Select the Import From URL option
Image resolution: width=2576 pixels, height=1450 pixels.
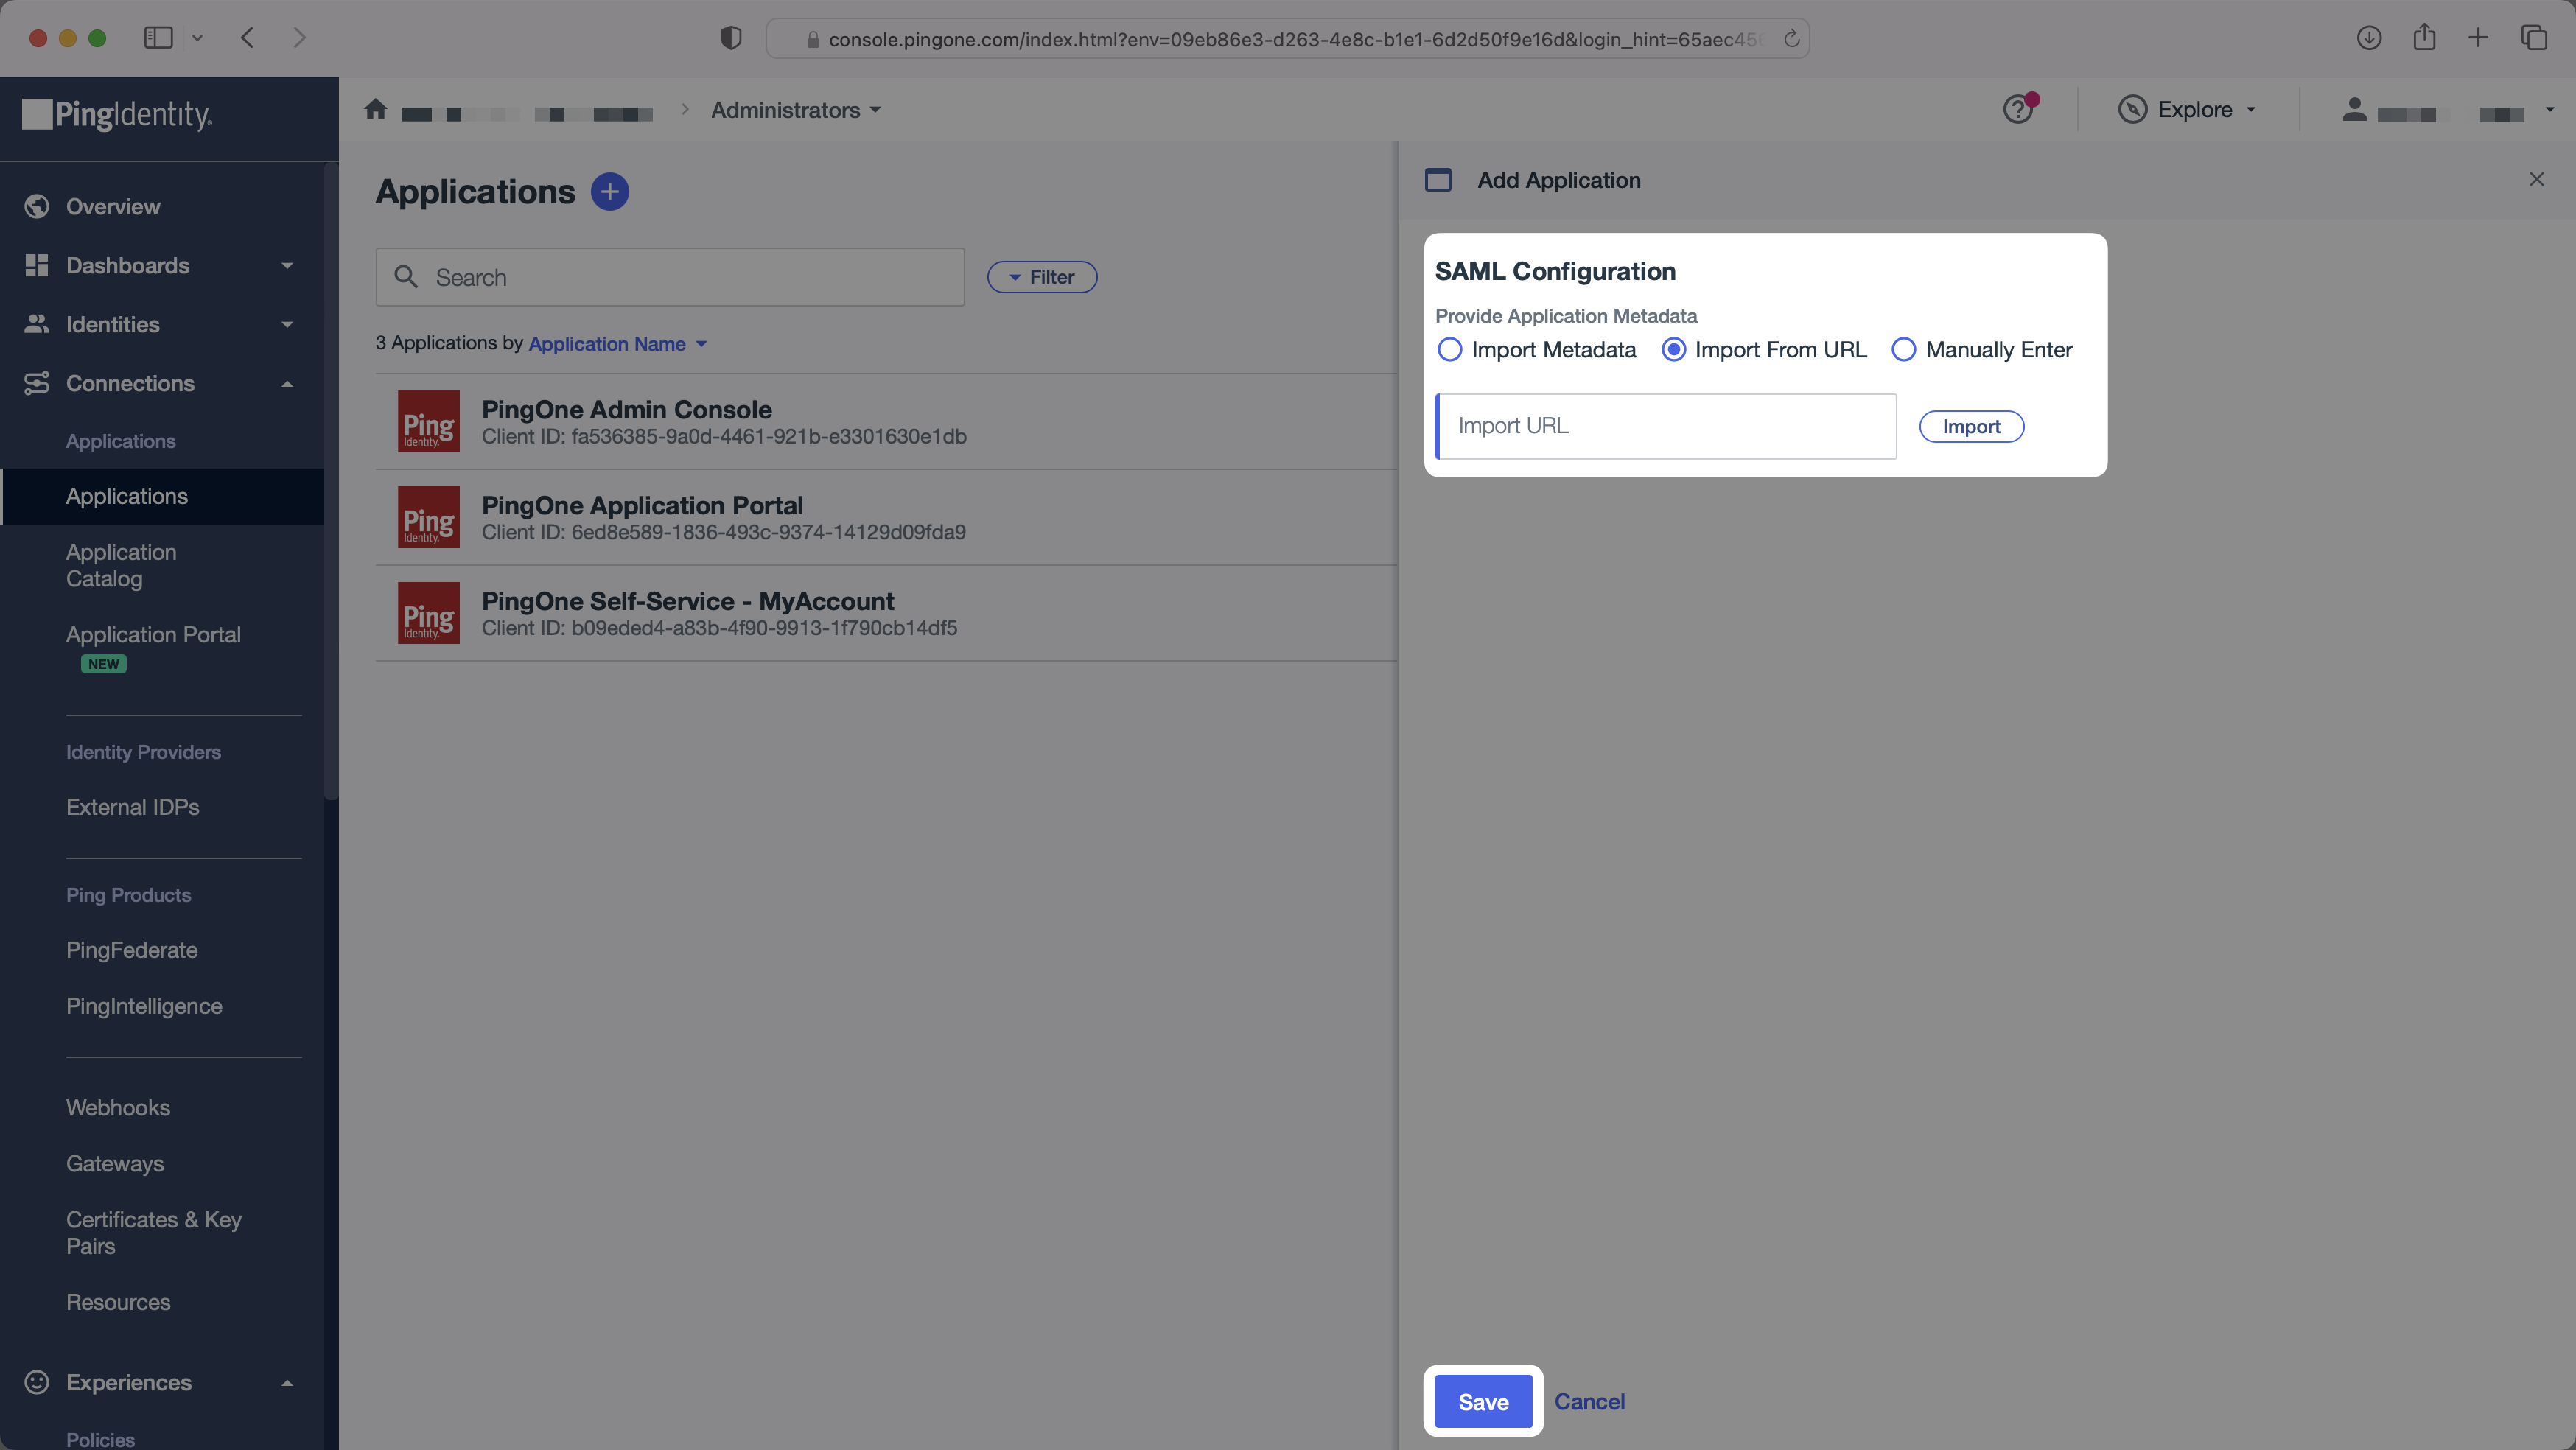click(1673, 349)
